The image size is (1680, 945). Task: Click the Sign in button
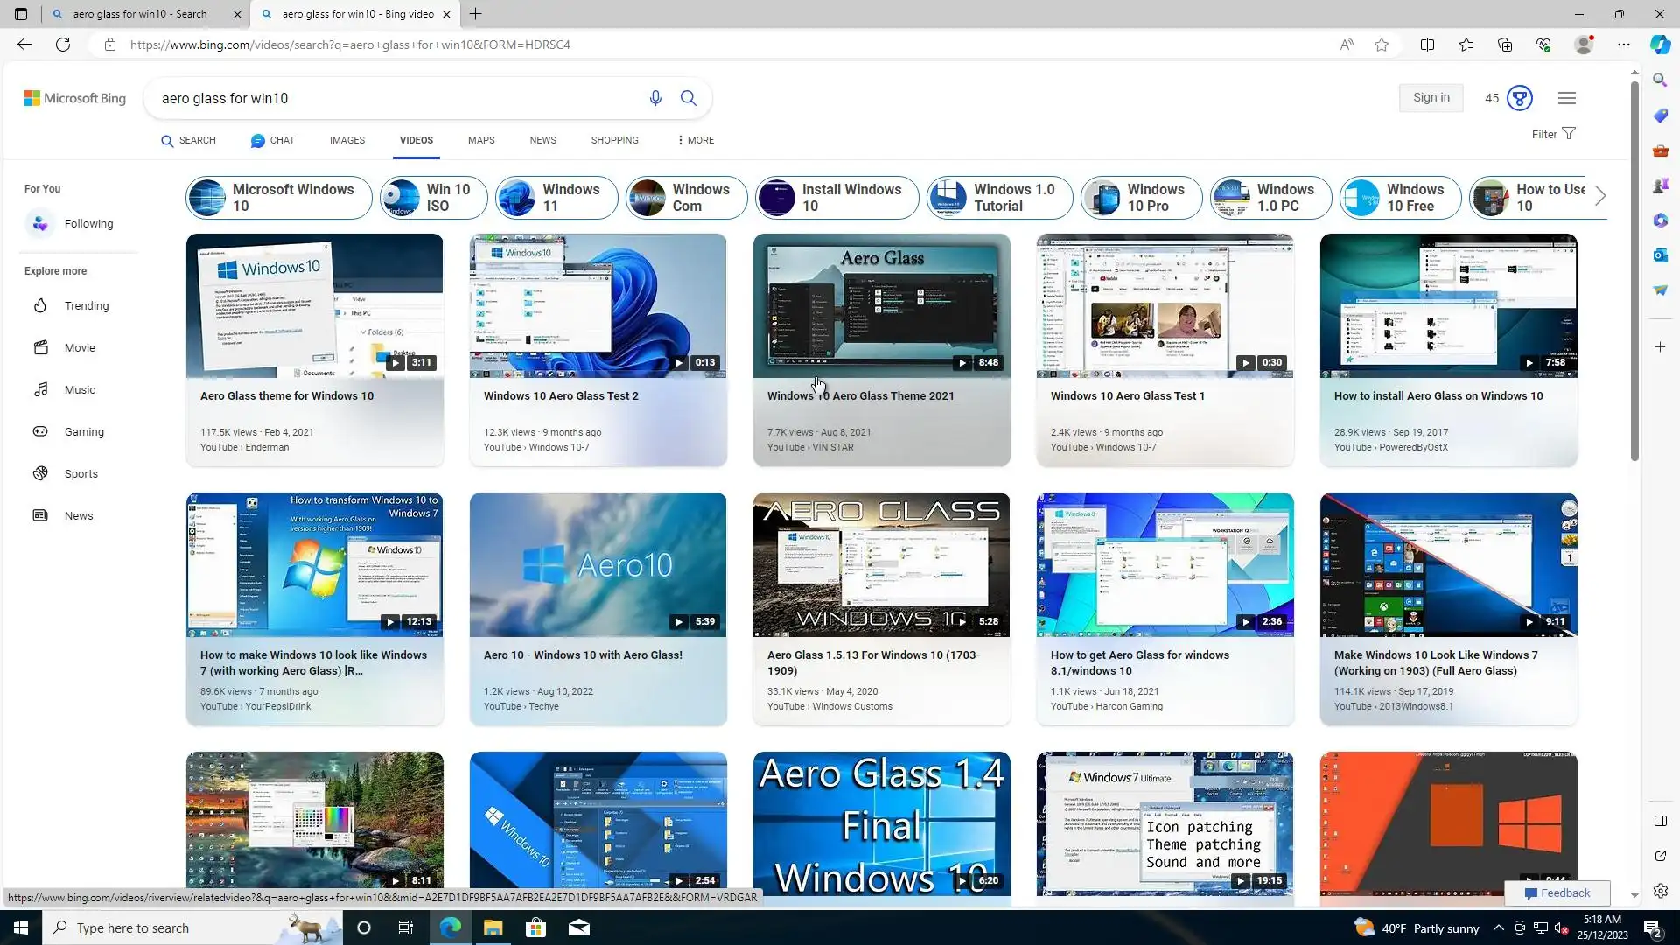1431,98
